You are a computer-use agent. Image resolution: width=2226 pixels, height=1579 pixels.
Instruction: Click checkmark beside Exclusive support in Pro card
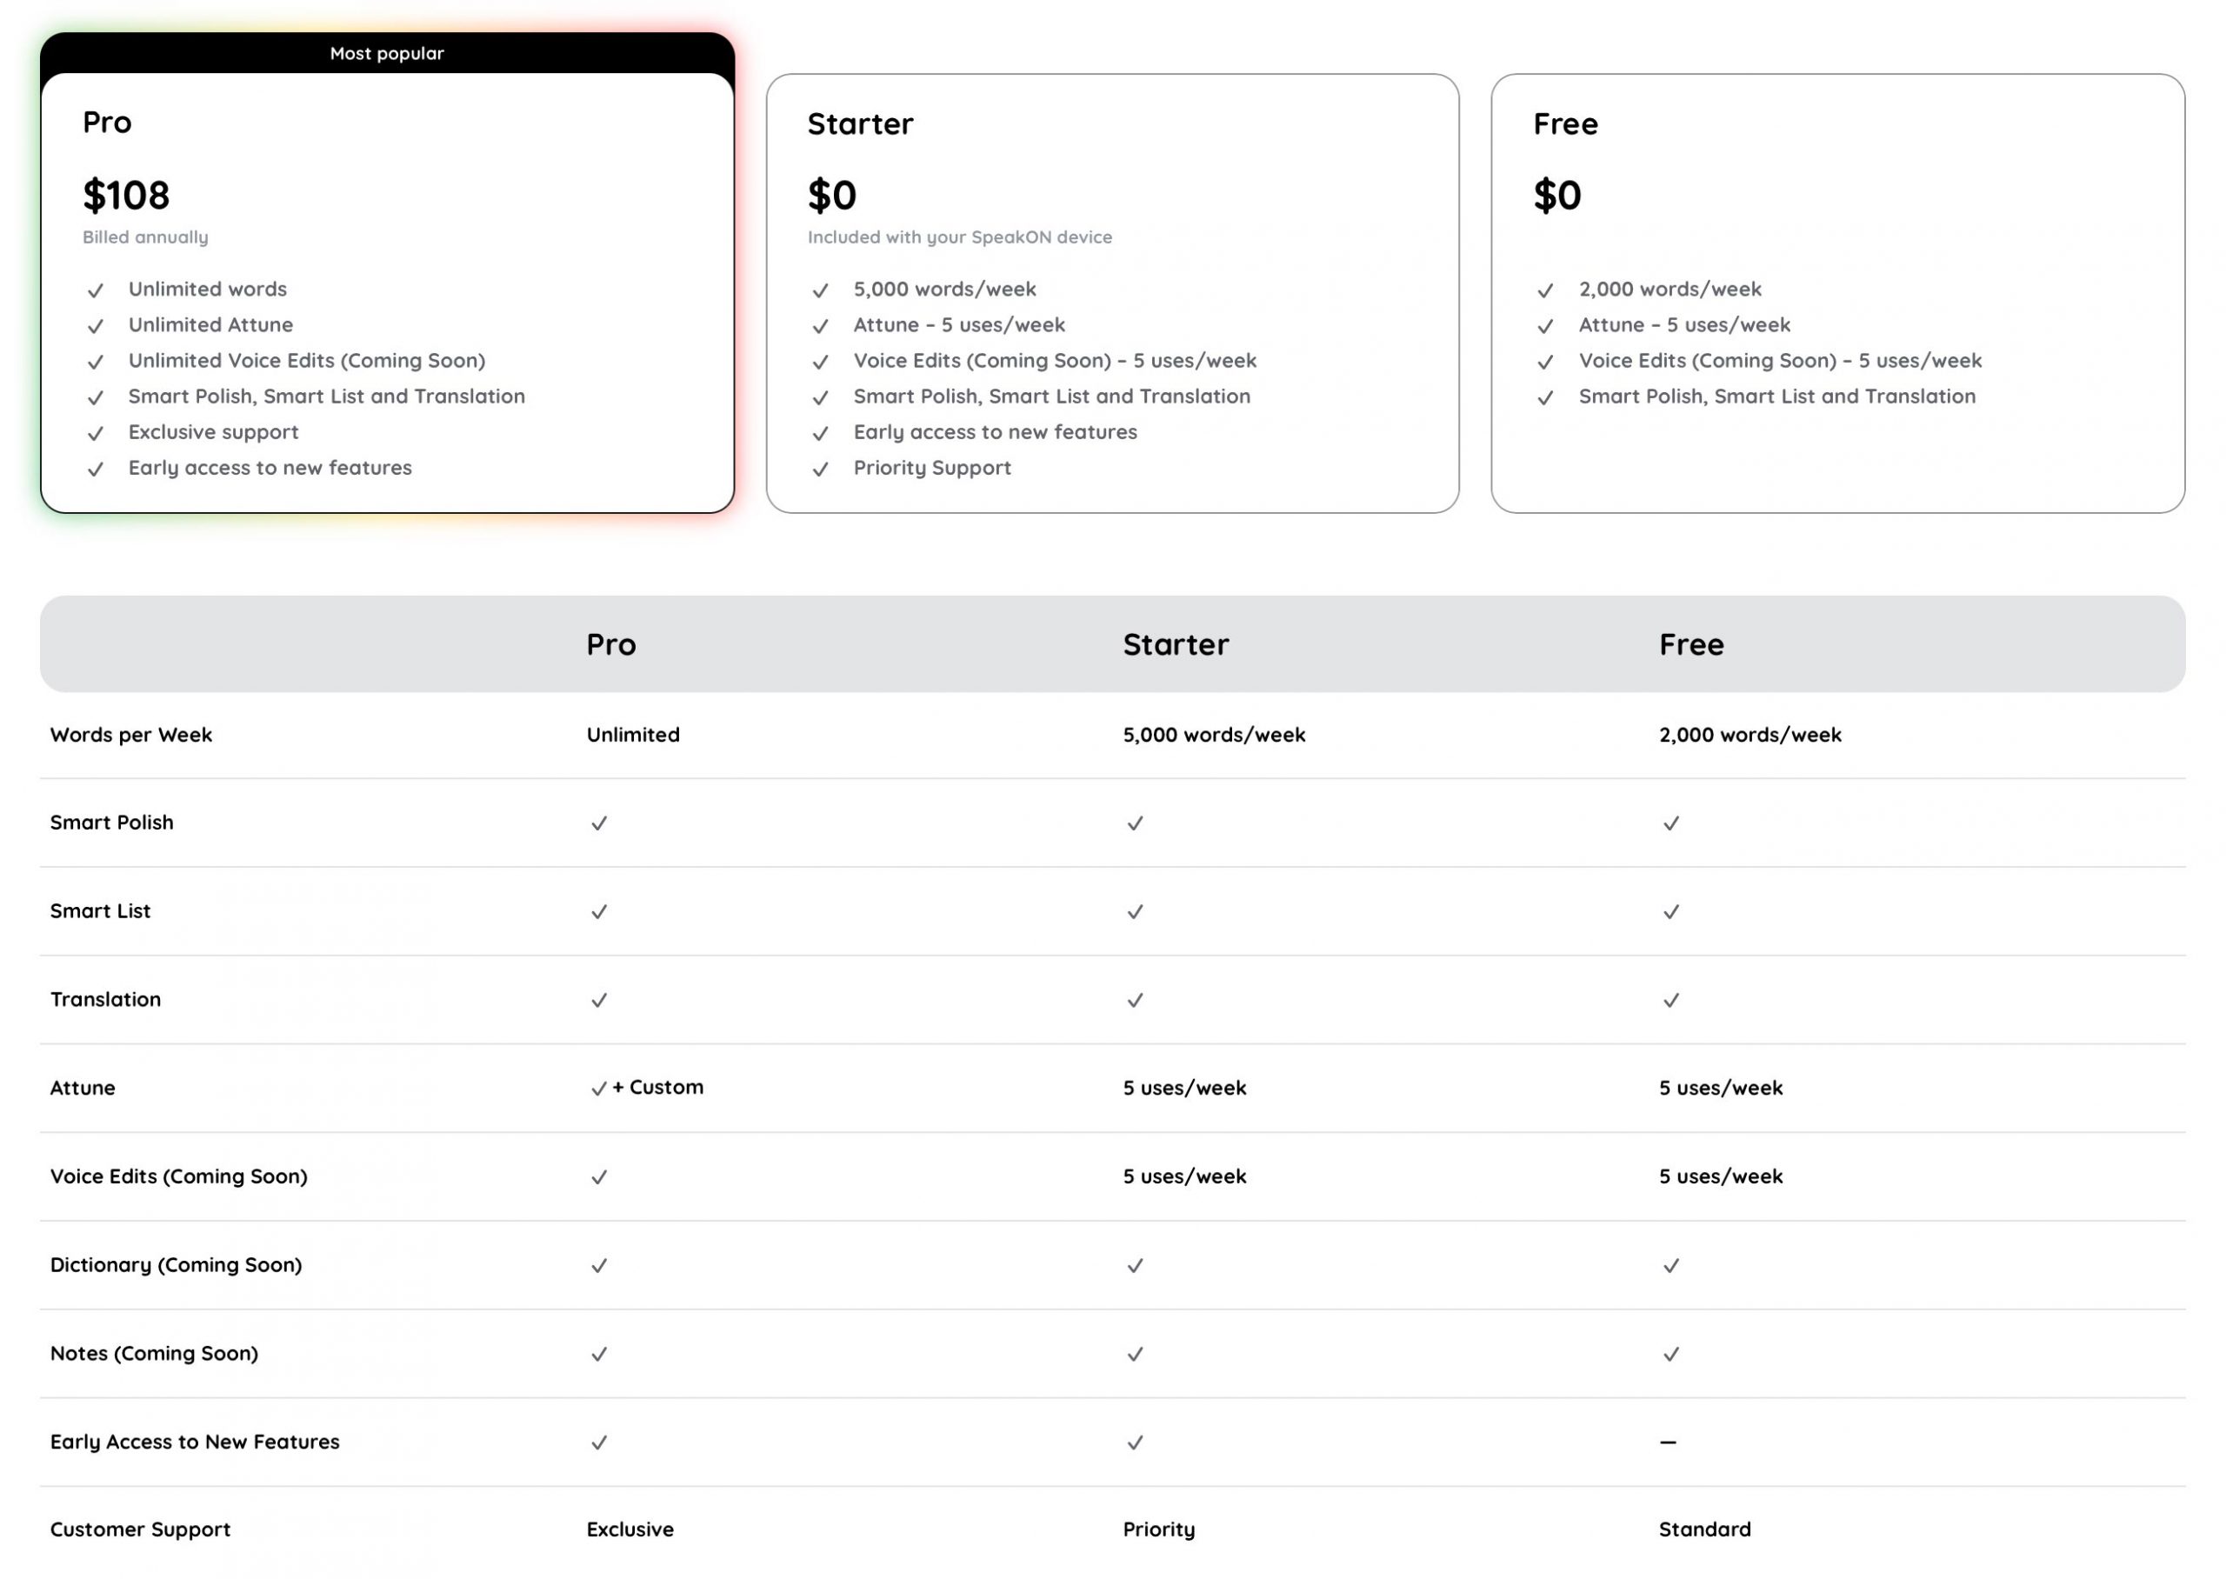[x=96, y=434]
